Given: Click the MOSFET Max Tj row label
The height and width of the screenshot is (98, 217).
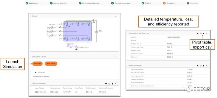Looking at the screenshot, I should click(x=136, y=44).
